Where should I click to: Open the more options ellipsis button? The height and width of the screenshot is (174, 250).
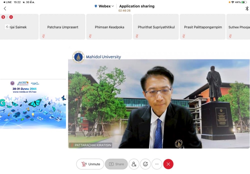pos(157,164)
